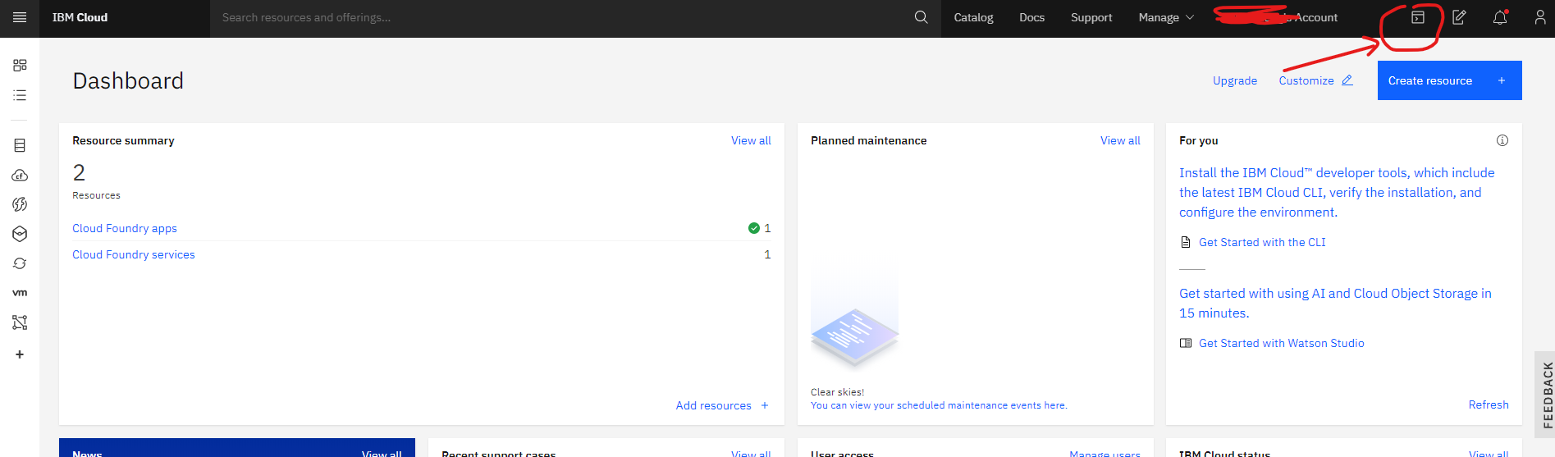Open the Support menu item
This screenshot has width=1555, height=457.
coord(1091,17)
